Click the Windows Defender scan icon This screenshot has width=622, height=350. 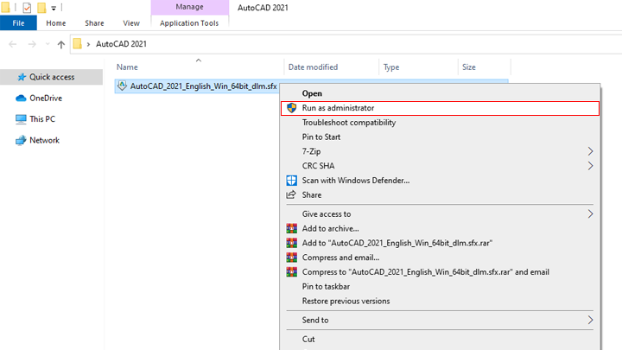pyautogui.click(x=292, y=181)
